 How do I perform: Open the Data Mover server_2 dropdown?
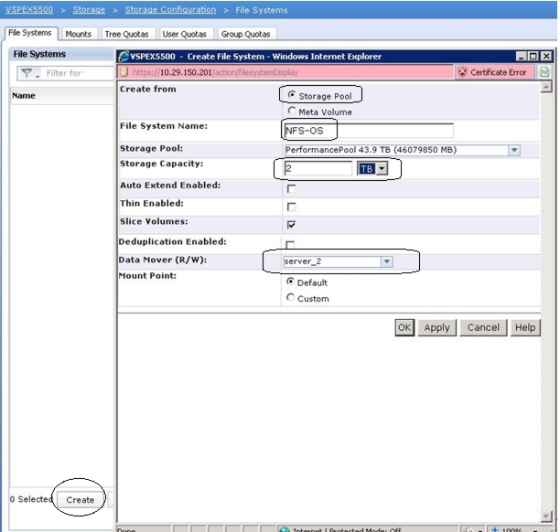click(x=386, y=261)
